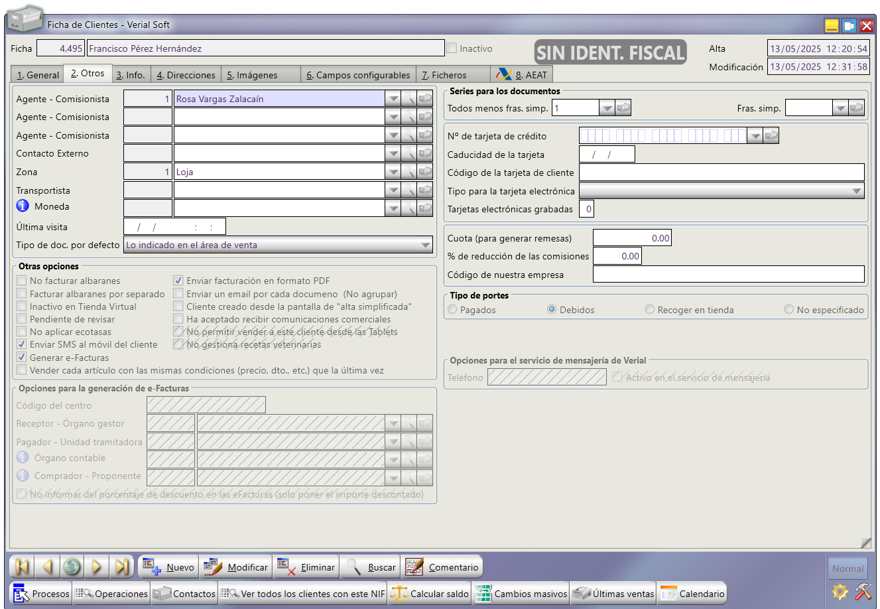The image size is (880, 609).
Task: Click the green refresh globe icon
Action: point(72,567)
